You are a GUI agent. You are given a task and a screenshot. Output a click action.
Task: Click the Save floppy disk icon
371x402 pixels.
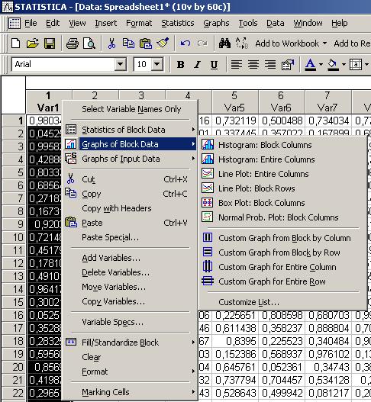[x=50, y=43]
